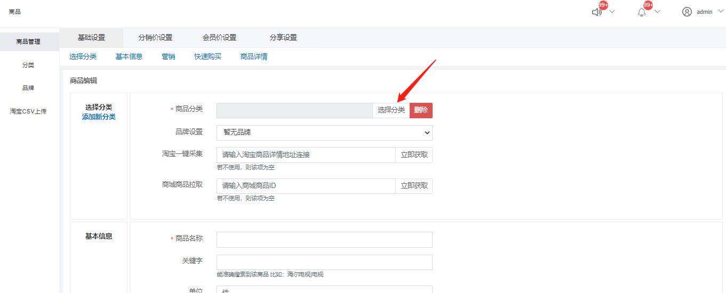Jump to the 营销 section link

click(169, 56)
